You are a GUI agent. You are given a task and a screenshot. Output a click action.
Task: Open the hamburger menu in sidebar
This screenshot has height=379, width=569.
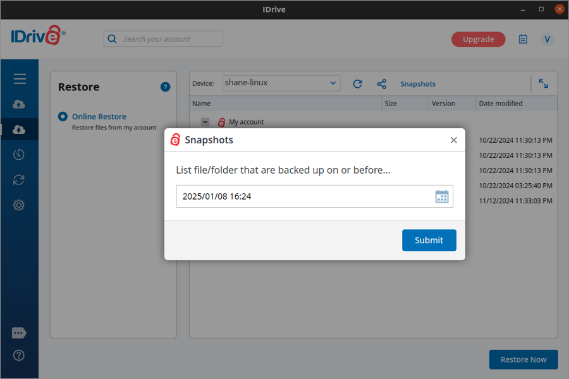coord(20,79)
